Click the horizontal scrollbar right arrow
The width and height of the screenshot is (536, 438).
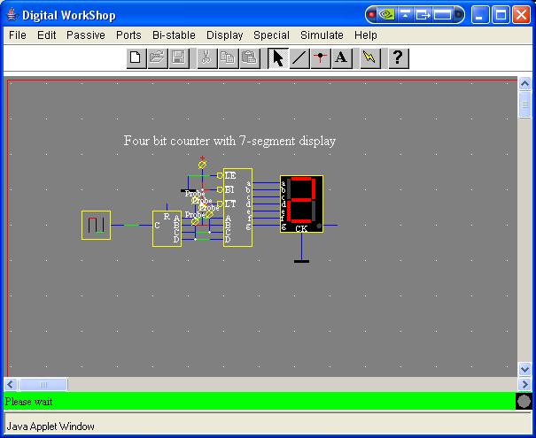[525, 385]
